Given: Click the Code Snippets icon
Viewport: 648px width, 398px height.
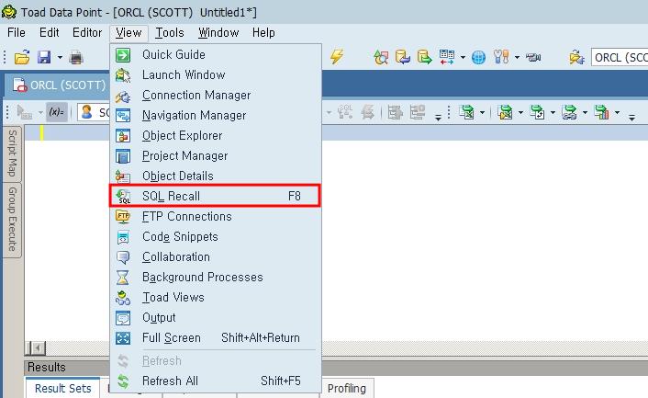Looking at the screenshot, I should tap(123, 237).
